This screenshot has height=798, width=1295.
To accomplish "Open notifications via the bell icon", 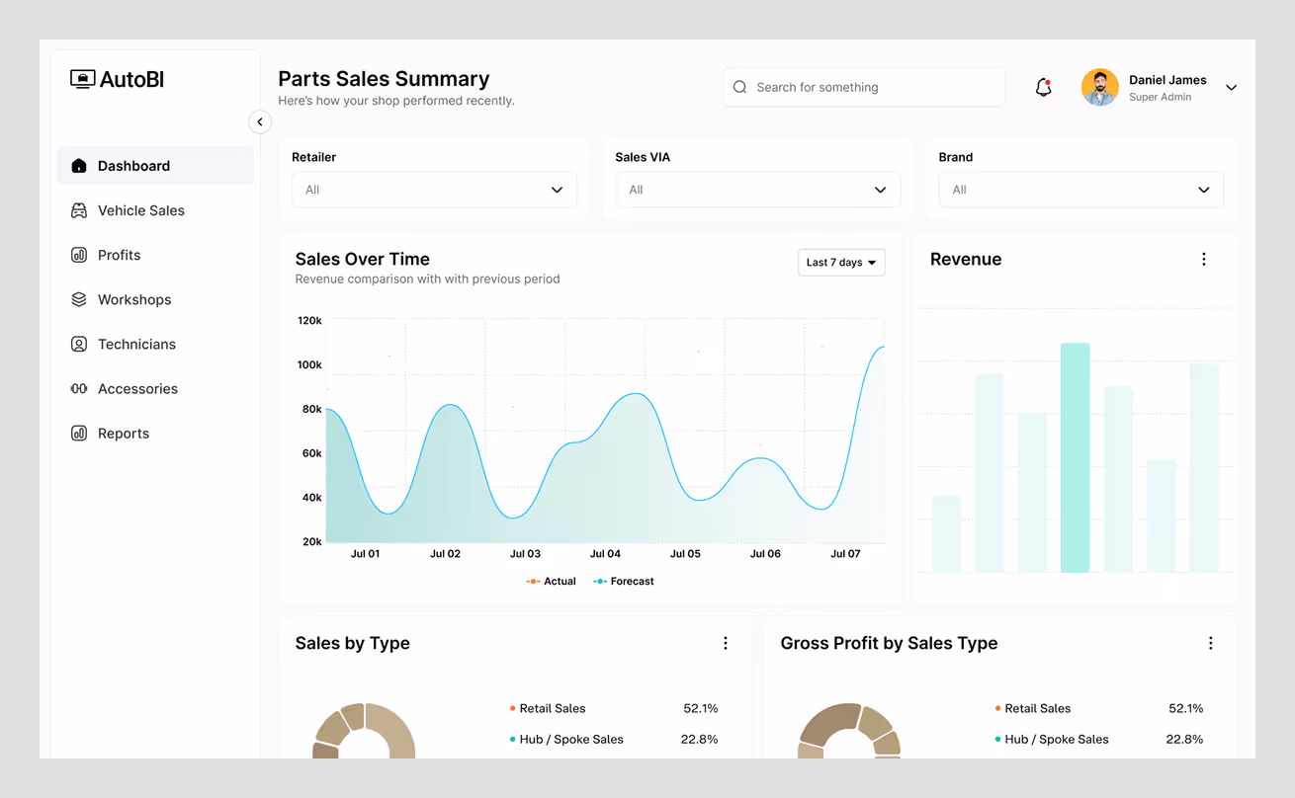I will [1043, 87].
